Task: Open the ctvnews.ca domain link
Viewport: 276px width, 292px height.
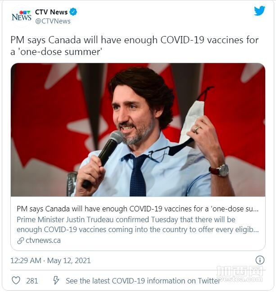Action: click(x=43, y=241)
